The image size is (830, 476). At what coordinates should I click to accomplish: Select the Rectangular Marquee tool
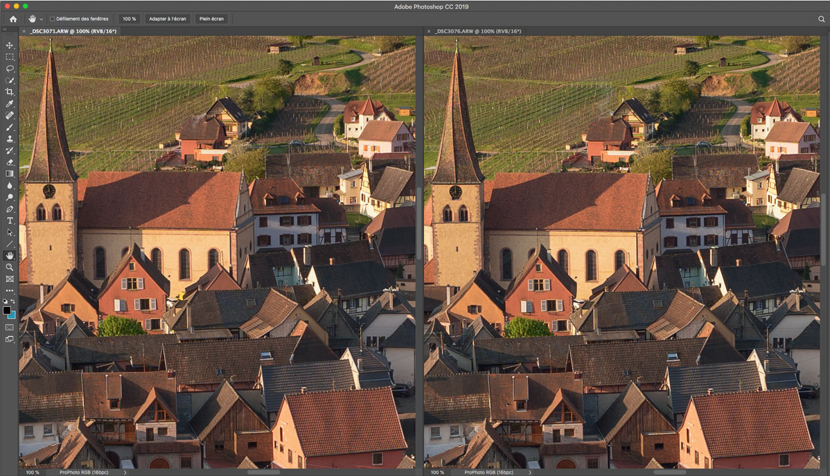[10, 57]
